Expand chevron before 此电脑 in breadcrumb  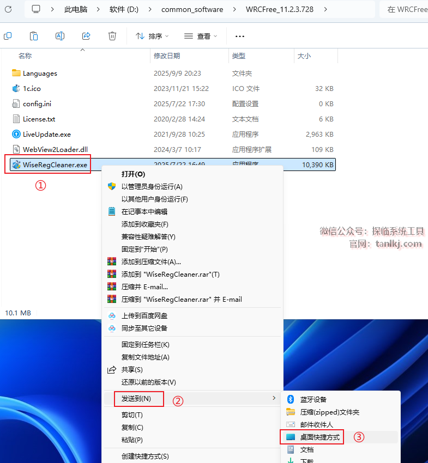(52, 9)
